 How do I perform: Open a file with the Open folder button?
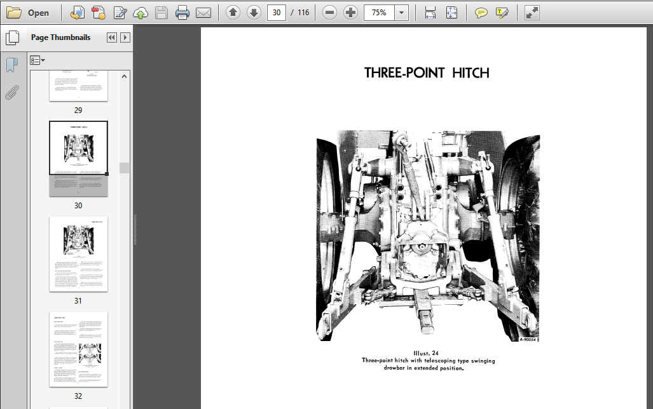click(28, 13)
